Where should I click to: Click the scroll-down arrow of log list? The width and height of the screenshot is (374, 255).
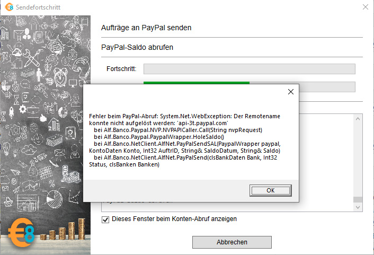(358, 207)
